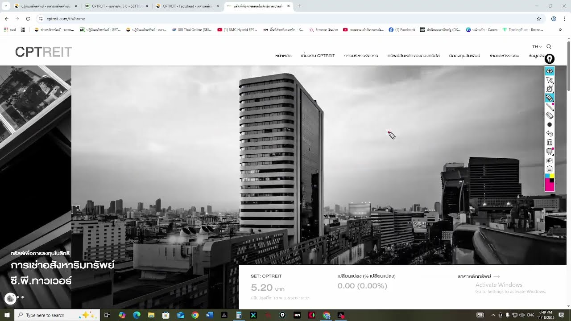Open brush size dot in annotation toolbar

(550, 125)
